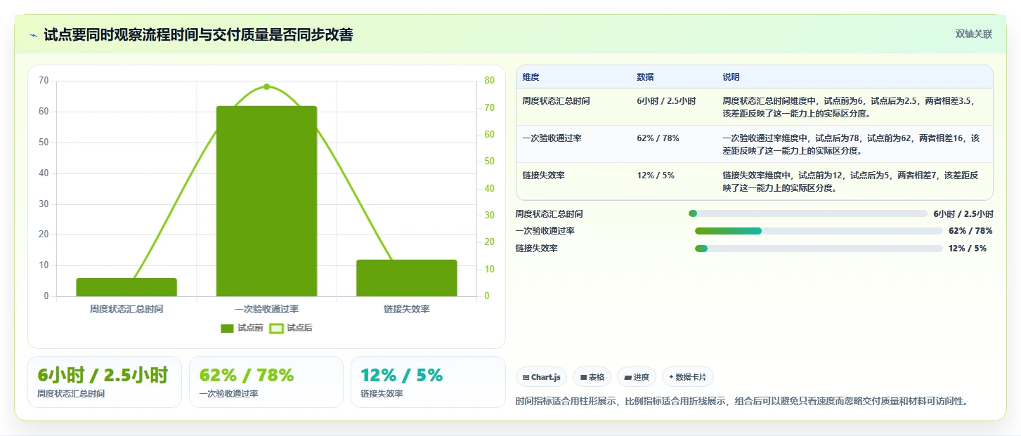Viewport: 1021px width, 436px height.
Task: Click the chart x-axis label 一次验收通过率
Action: point(266,309)
